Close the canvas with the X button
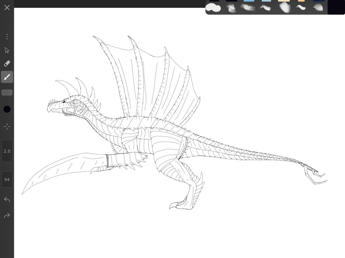345x258 pixels. (7, 7)
